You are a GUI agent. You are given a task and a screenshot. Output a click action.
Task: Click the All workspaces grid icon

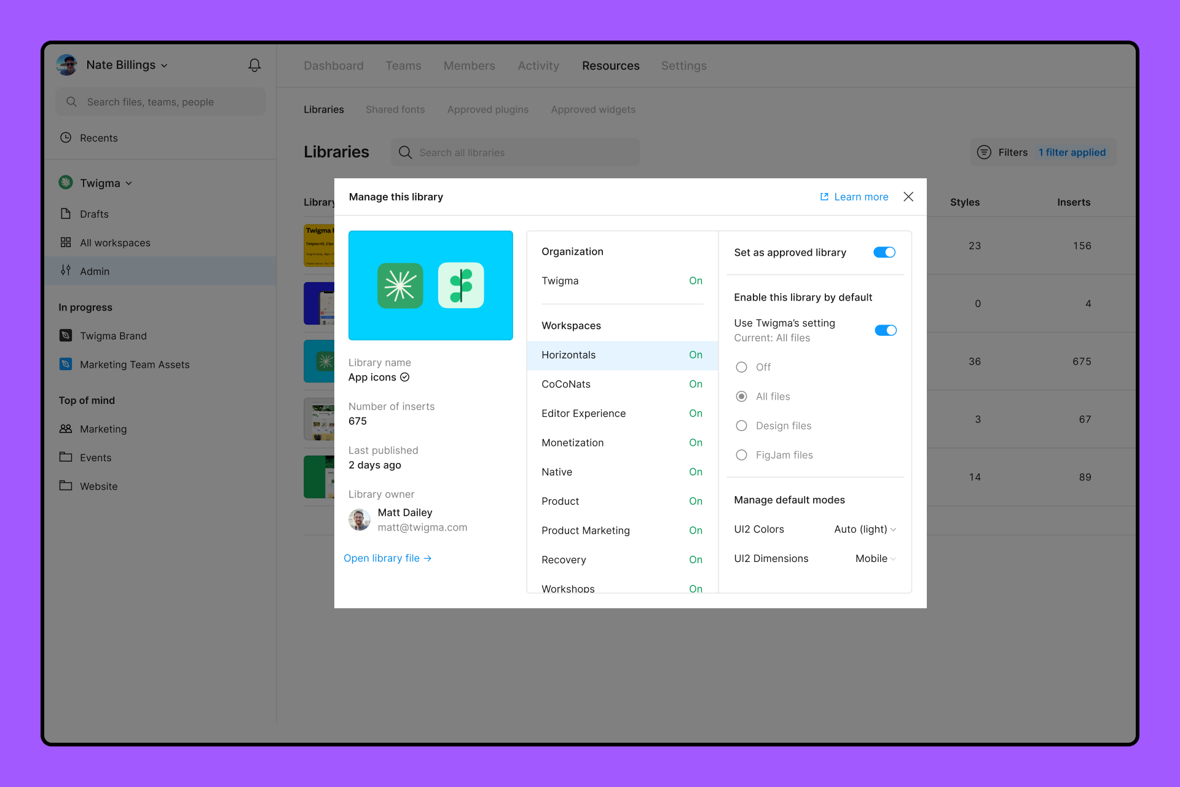click(66, 242)
